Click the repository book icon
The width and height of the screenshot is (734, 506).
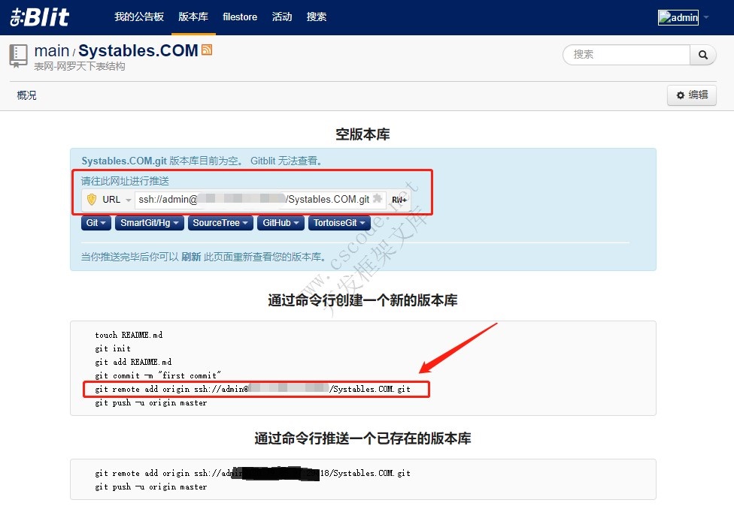[x=18, y=56]
